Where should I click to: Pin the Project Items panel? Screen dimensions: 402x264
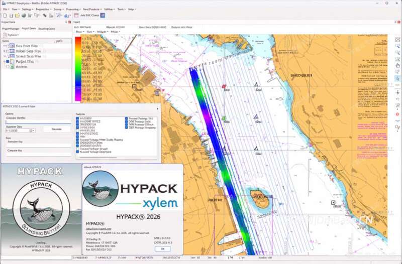pyautogui.click(x=66, y=22)
